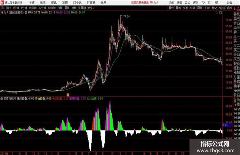Open the 行情 menu
The height and width of the screenshot is (155, 240).
click(x=31, y=3)
